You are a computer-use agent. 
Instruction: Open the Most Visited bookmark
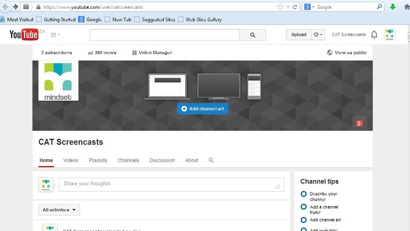coord(17,19)
